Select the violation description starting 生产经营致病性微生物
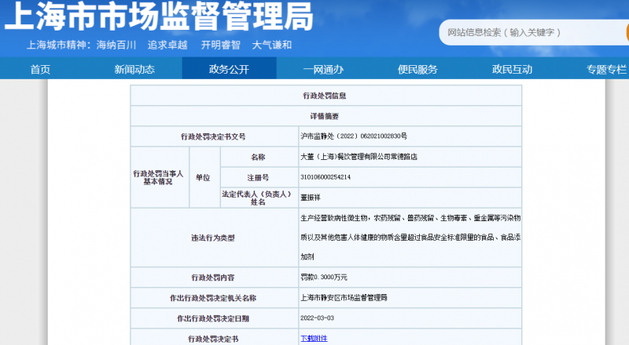This screenshot has width=629, height=345. pyautogui.click(x=410, y=238)
